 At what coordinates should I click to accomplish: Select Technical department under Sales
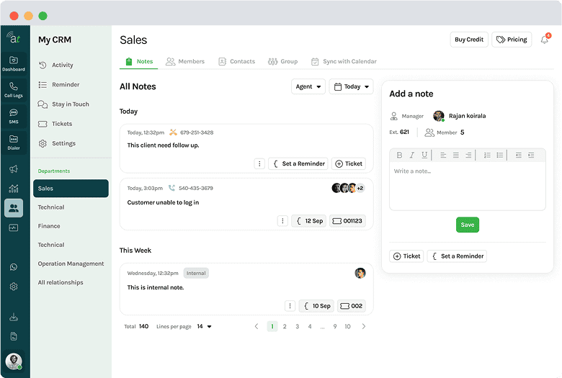51,207
